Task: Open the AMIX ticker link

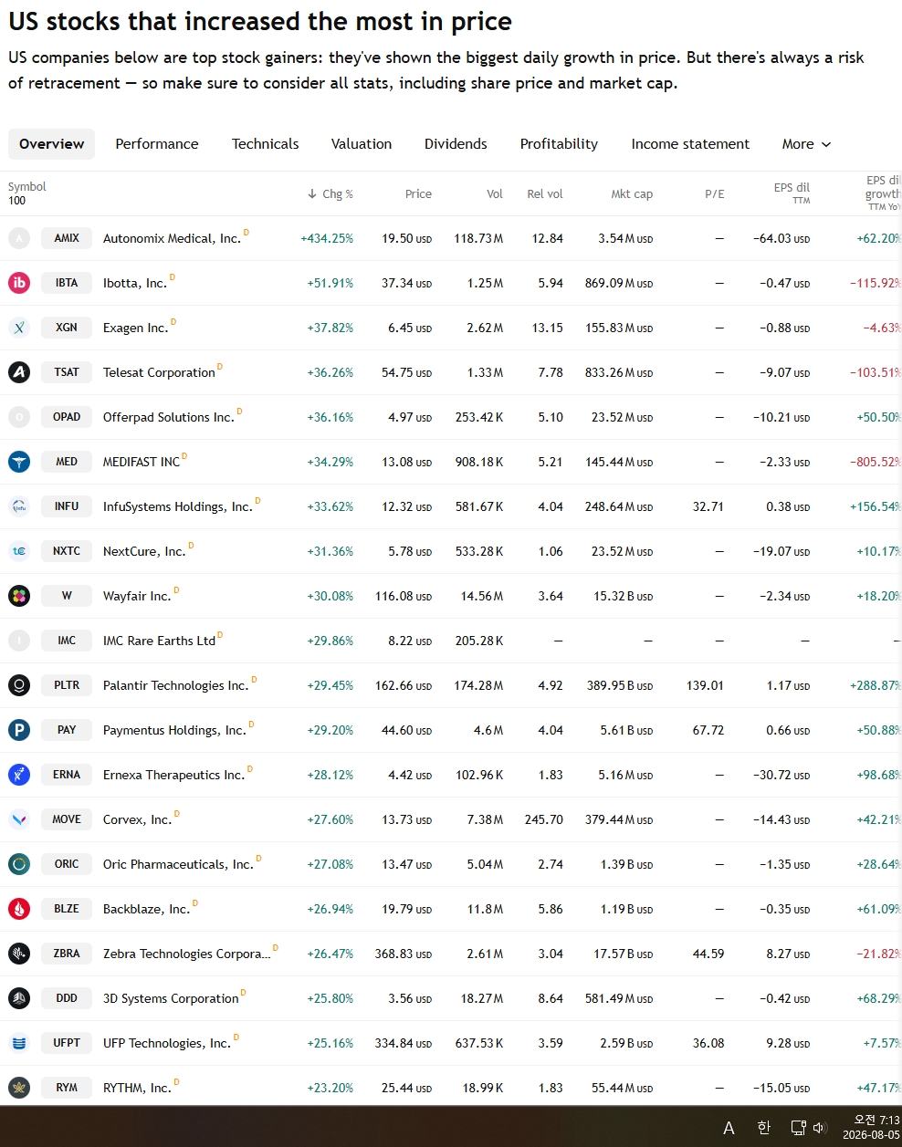Action: [67, 238]
